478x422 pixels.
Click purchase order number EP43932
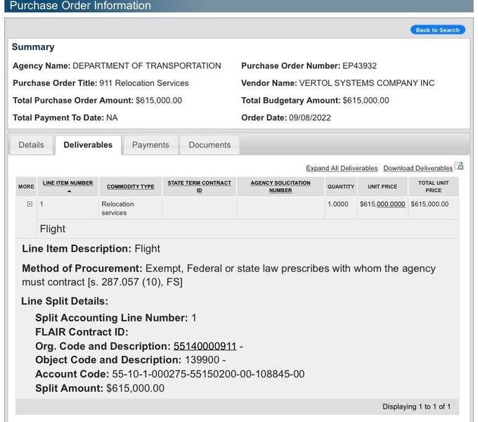pyautogui.click(x=359, y=66)
